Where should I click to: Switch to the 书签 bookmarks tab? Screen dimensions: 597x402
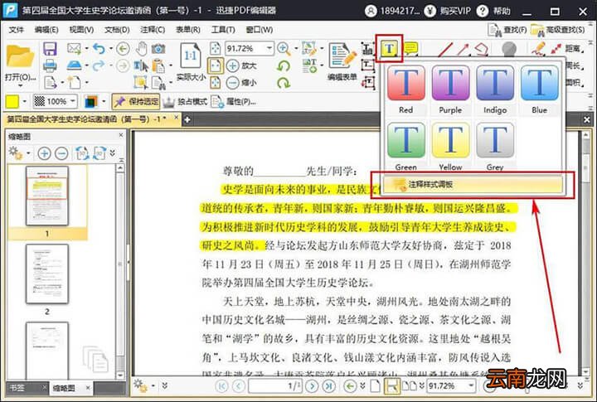[17, 388]
